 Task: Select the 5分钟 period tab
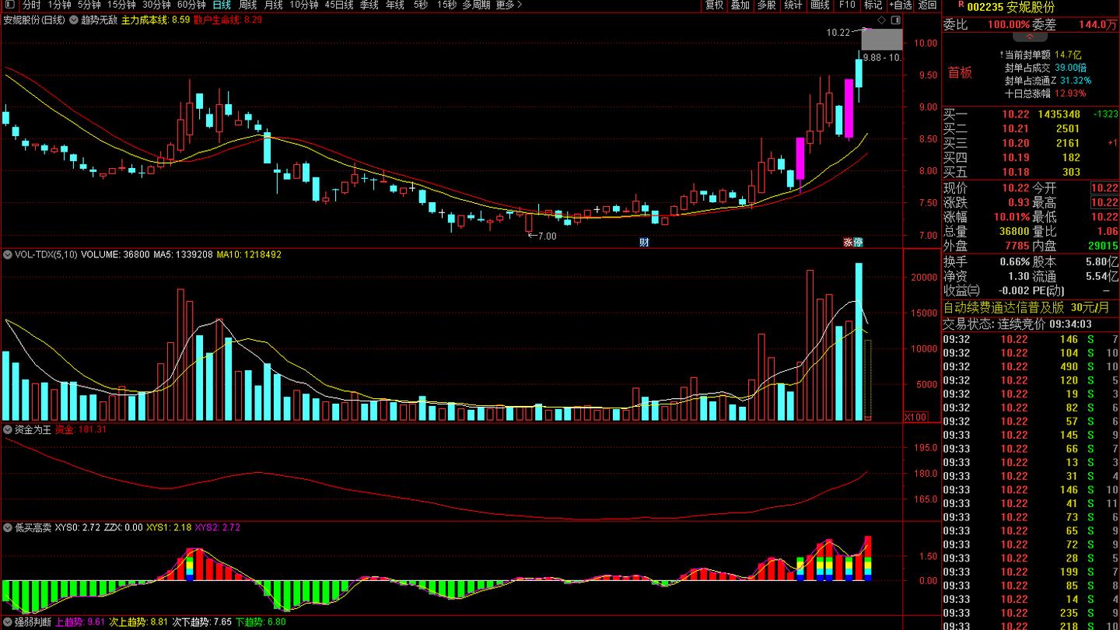pos(89,5)
